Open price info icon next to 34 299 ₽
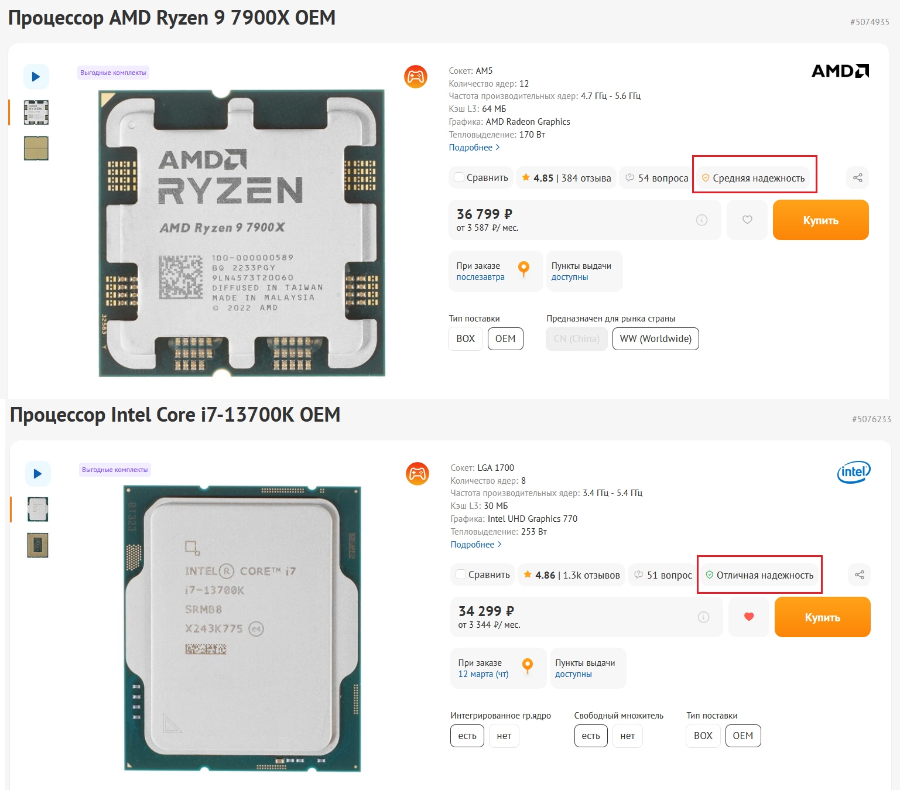The height and width of the screenshot is (790, 900). coord(703,617)
